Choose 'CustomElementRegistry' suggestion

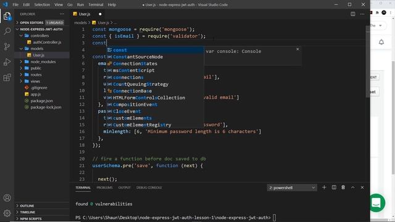coord(155,125)
